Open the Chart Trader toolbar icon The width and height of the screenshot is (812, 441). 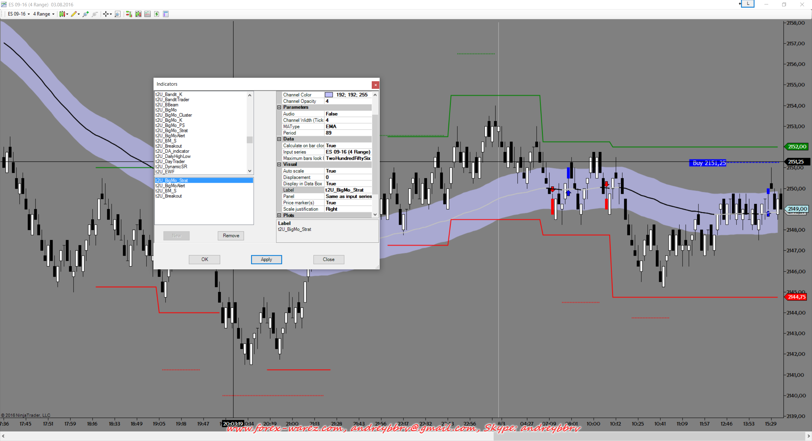(x=129, y=14)
